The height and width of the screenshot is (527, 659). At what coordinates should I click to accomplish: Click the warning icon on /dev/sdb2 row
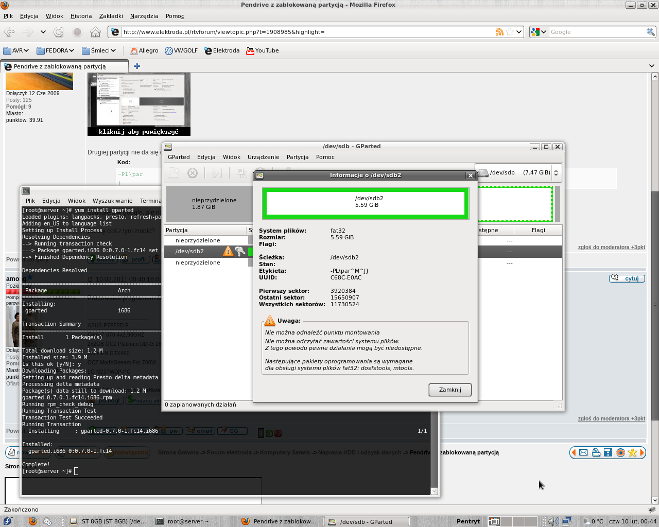coord(228,251)
